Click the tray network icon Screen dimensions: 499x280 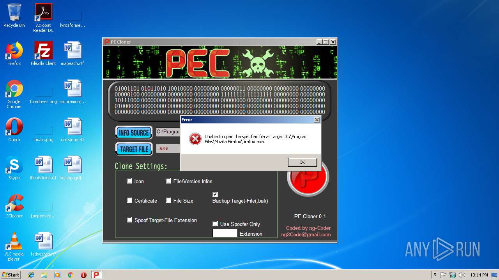(453, 275)
